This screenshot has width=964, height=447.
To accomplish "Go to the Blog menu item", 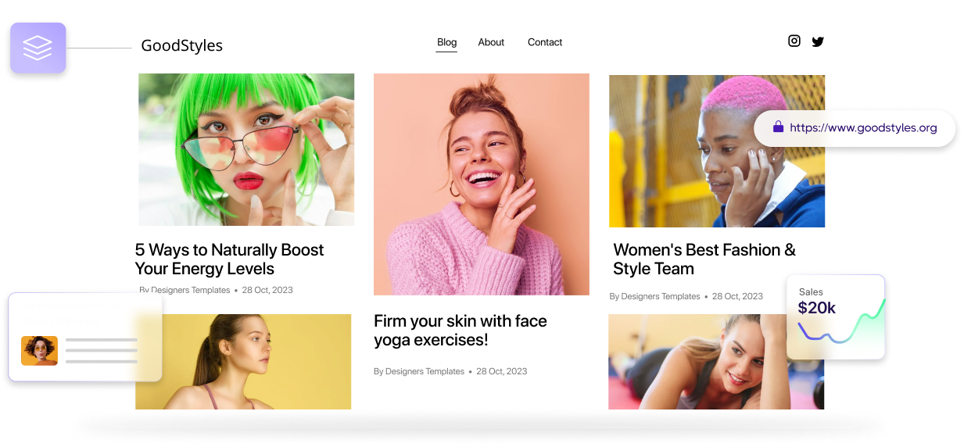I will (x=446, y=42).
